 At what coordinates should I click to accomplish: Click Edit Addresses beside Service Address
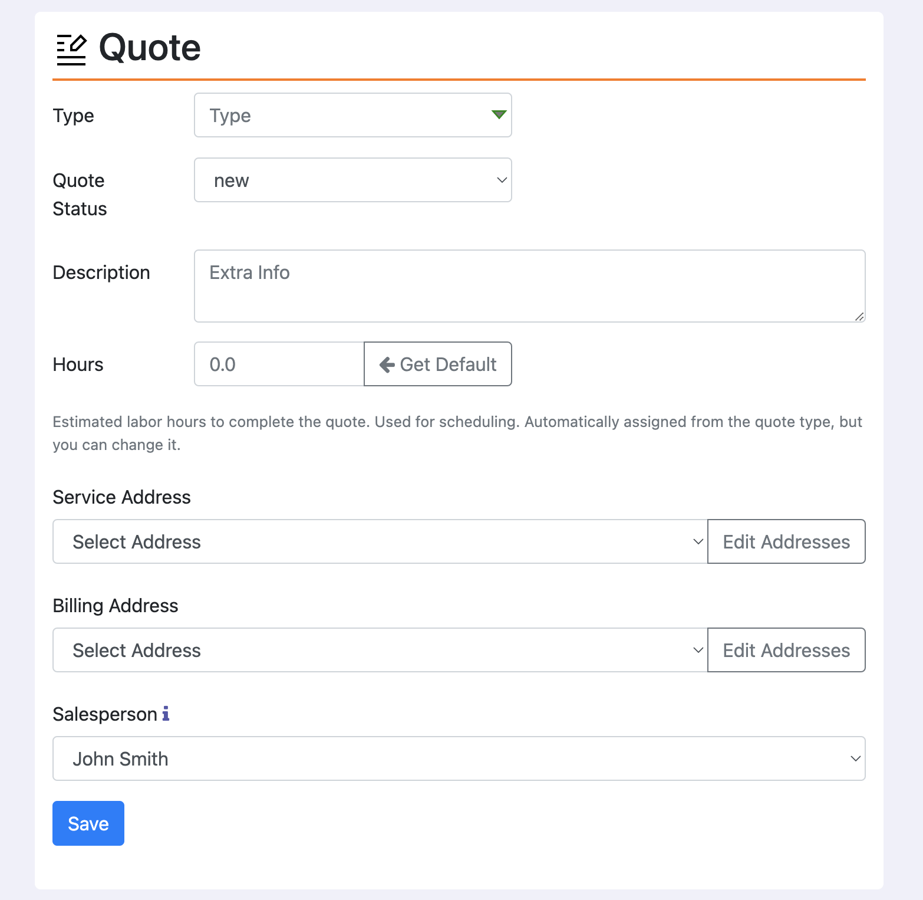point(786,541)
